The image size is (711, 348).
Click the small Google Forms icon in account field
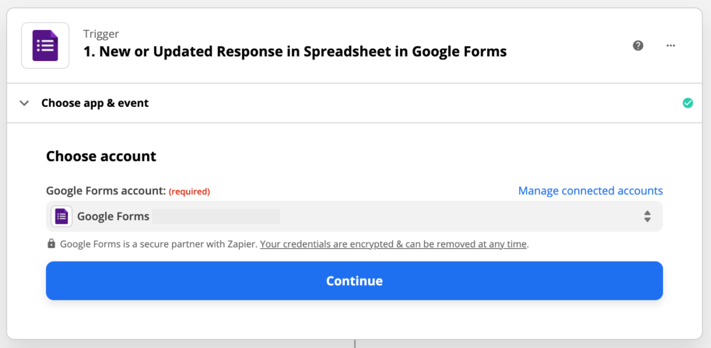tap(62, 216)
